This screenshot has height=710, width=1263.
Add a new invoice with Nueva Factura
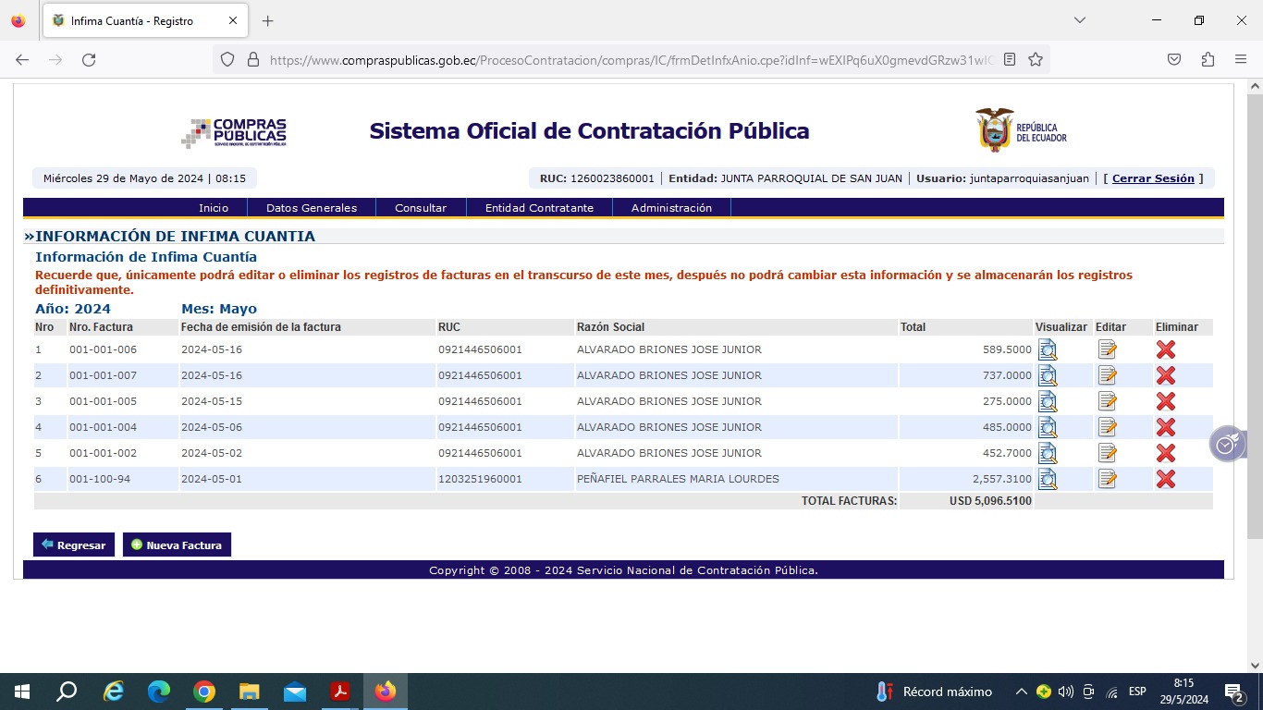point(177,545)
